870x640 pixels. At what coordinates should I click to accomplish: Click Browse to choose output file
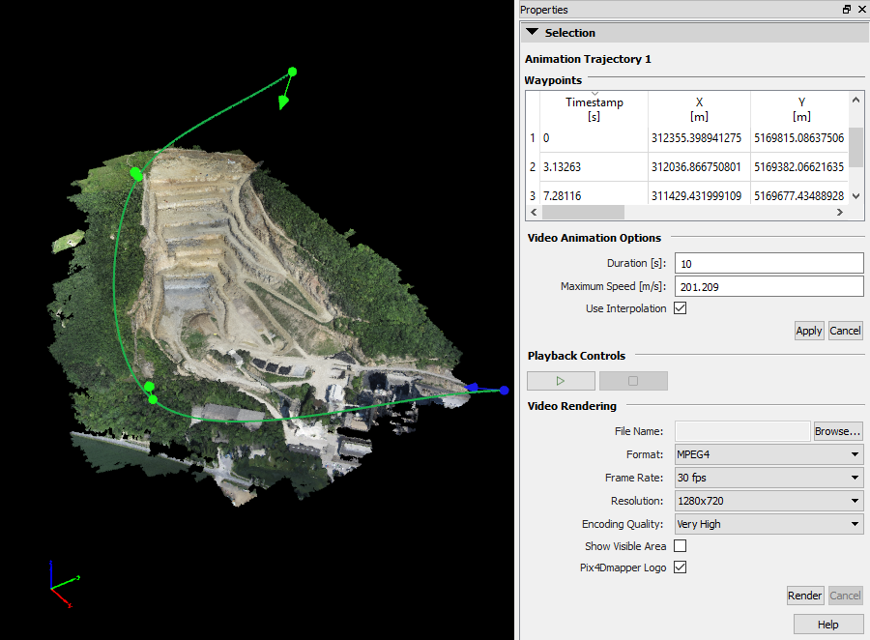[837, 431]
